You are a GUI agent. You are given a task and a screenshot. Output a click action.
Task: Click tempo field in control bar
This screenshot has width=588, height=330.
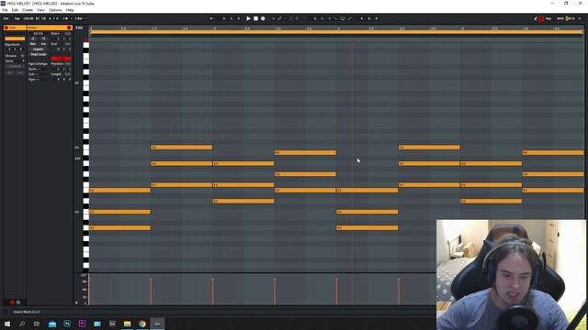tap(28, 18)
